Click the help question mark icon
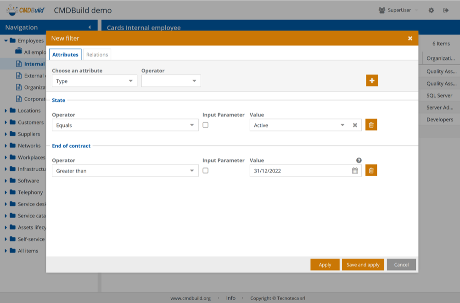The height and width of the screenshot is (303, 460). point(359,160)
